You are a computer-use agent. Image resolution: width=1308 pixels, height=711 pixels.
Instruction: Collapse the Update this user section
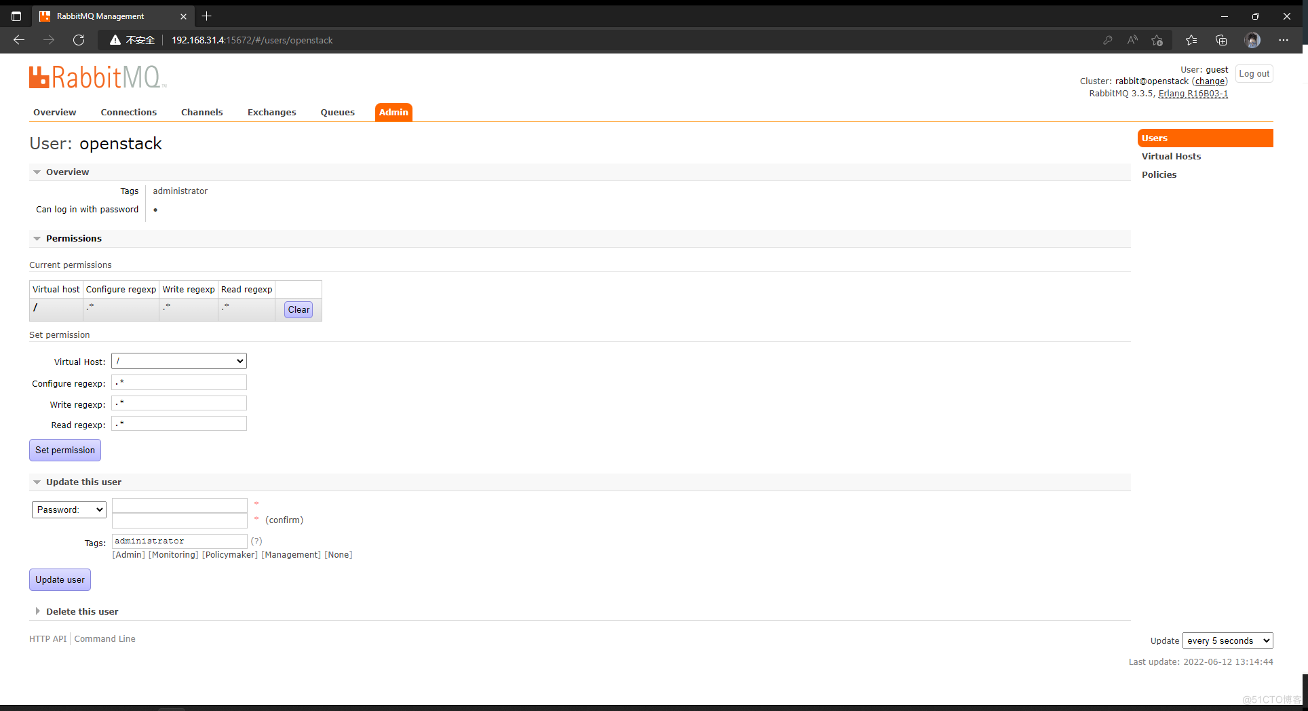point(83,482)
